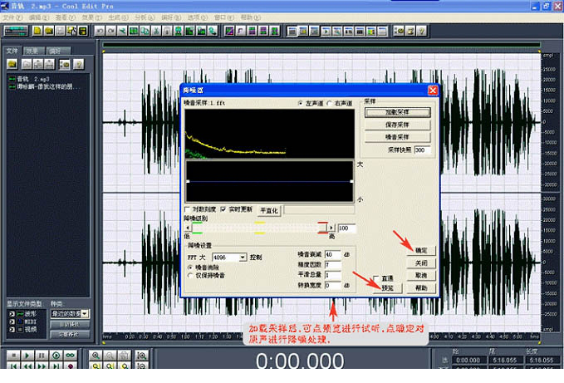Click the Zoom Out horizontally magnifier
The image size is (564, 383).
[110, 356]
